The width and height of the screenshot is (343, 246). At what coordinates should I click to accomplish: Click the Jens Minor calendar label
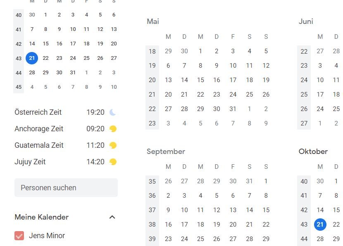point(47,236)
